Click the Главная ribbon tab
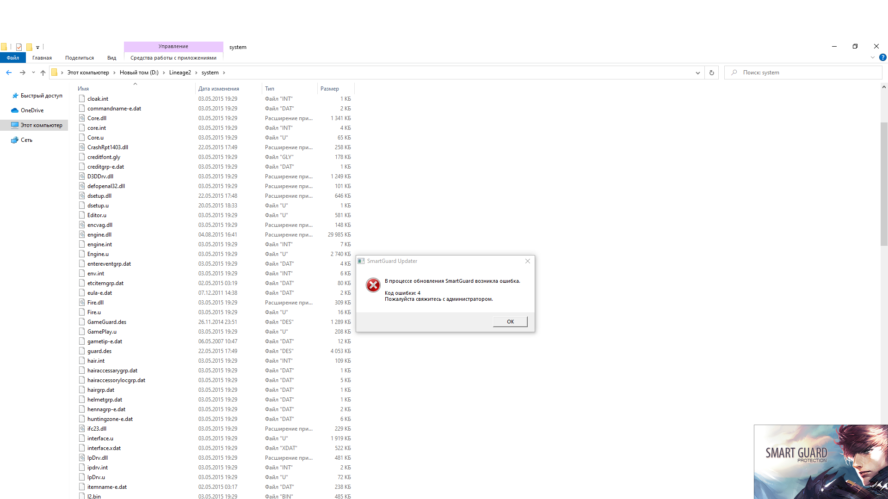 [x=42, y=58]
